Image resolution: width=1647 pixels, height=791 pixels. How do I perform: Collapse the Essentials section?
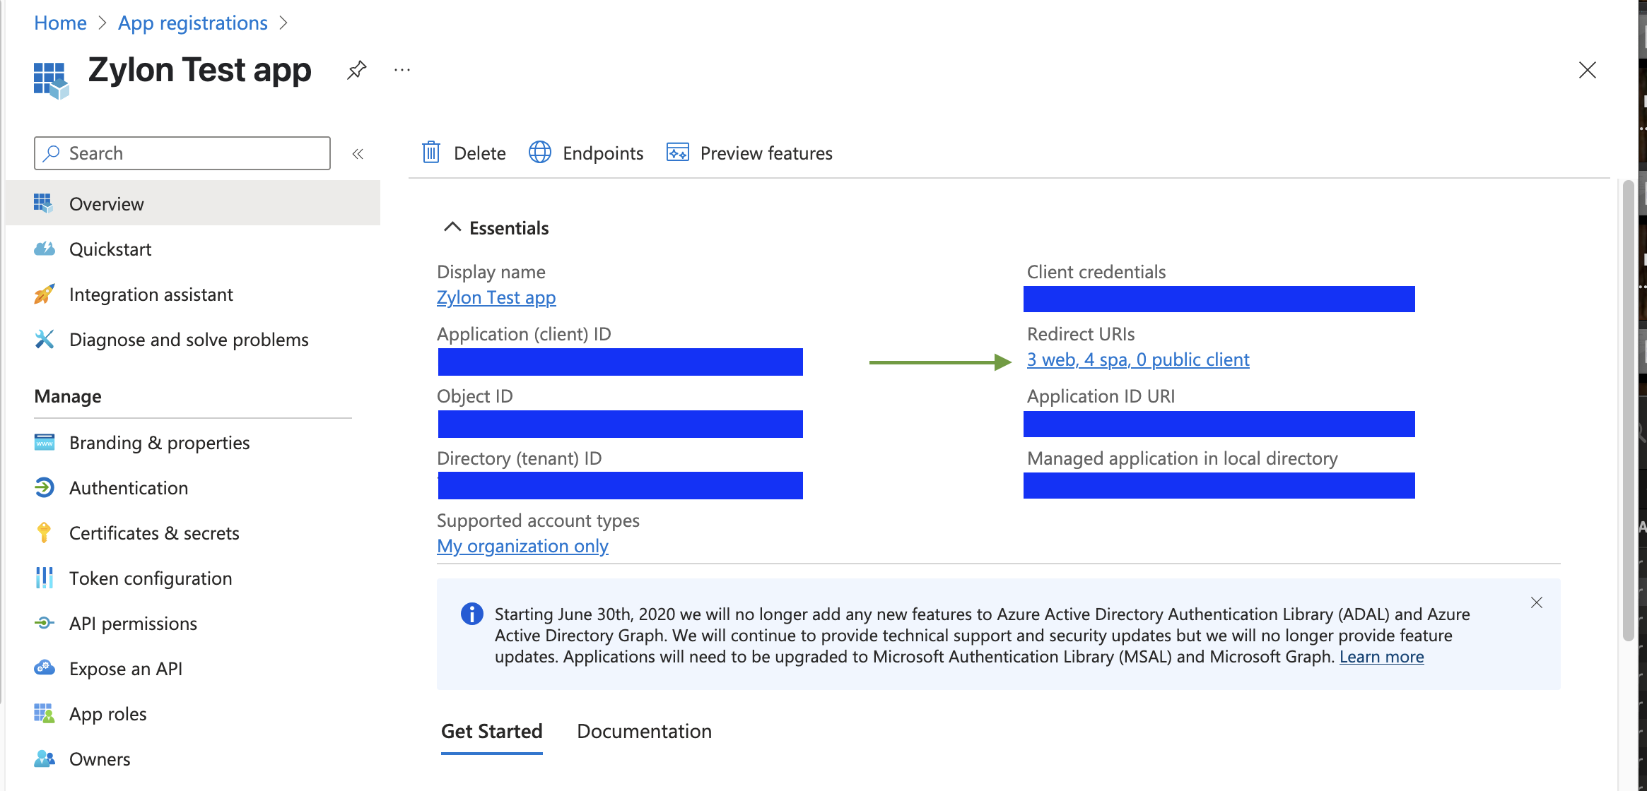point(452,227)
